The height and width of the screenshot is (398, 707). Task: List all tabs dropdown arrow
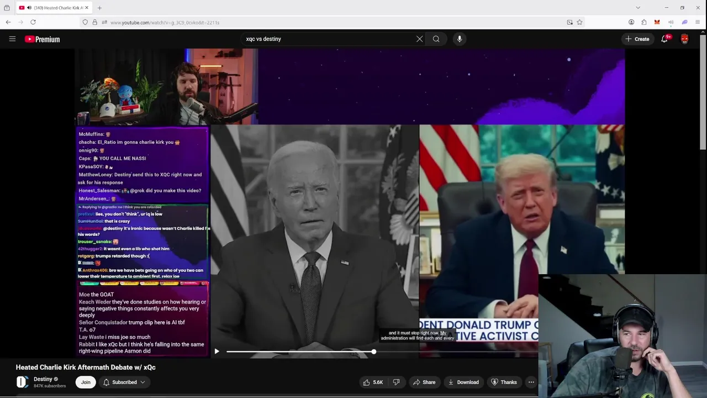pos(638,8)
